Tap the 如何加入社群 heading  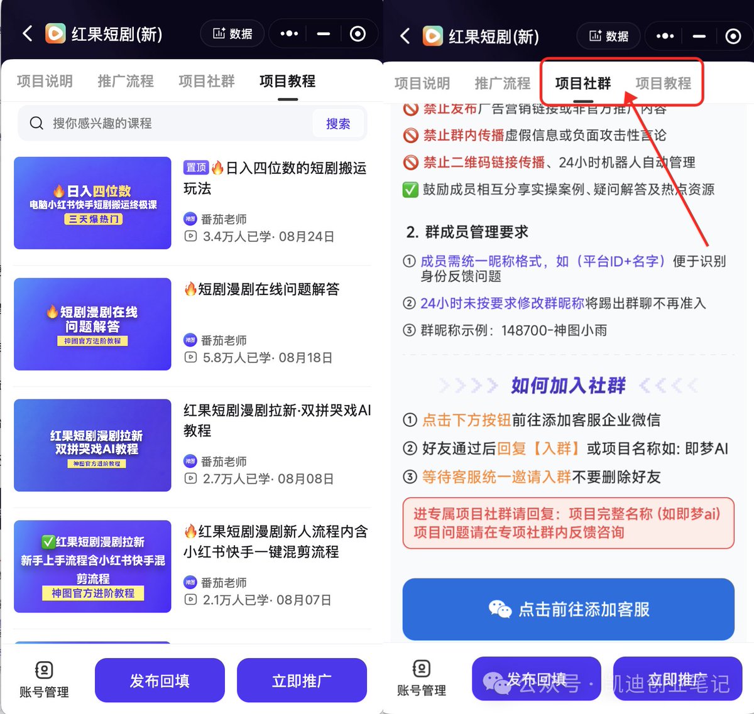[x=569, y=385]
